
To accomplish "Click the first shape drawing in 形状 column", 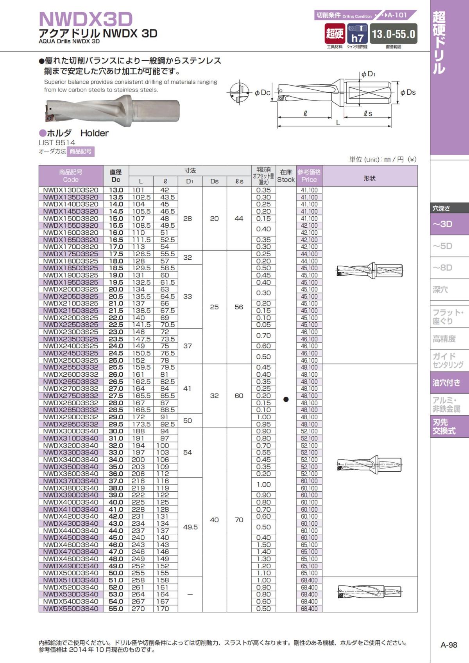I will click(x=370, y=270).
